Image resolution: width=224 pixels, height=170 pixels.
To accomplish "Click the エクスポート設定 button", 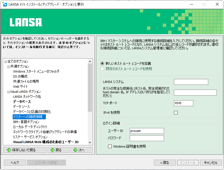I will click(x=46, y=163).
